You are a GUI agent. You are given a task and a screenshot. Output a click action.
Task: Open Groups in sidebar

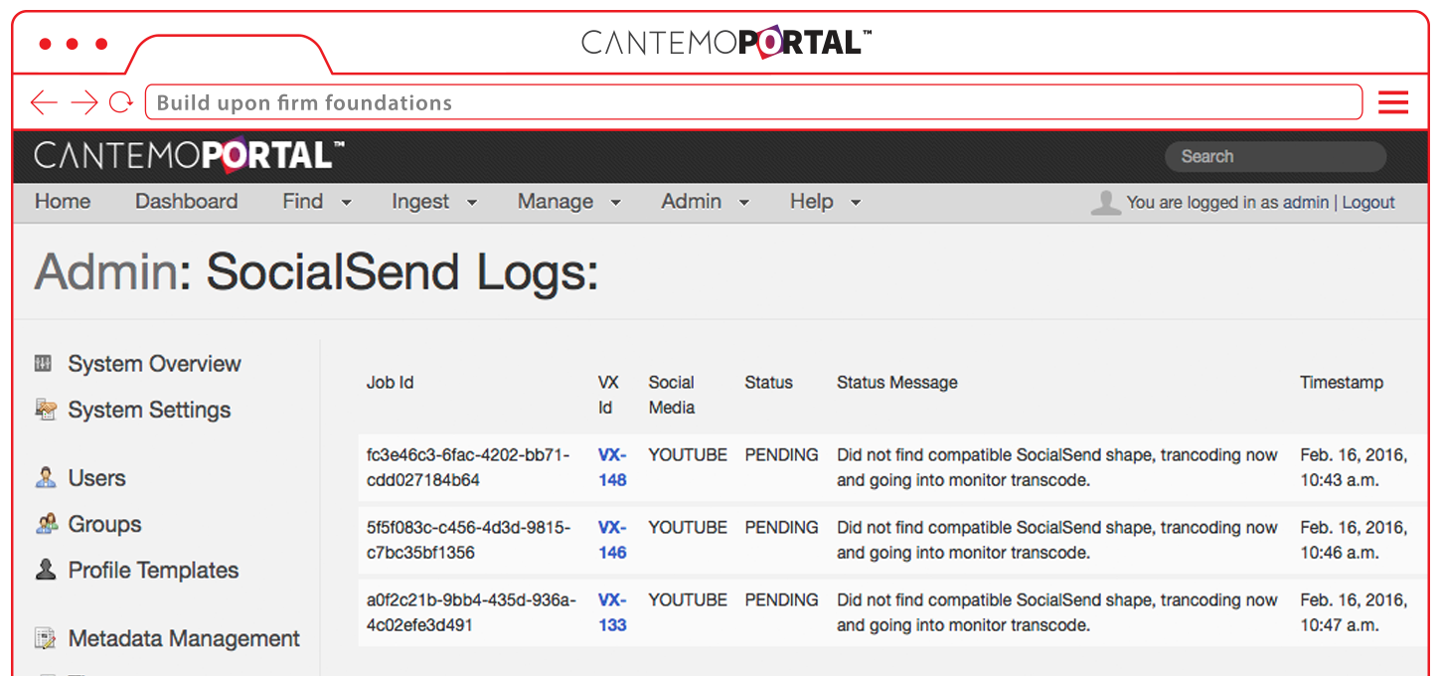[104, 524]
